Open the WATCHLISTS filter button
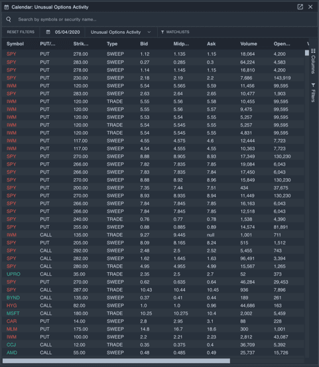The image size is (319, 367). pos(175,32)
